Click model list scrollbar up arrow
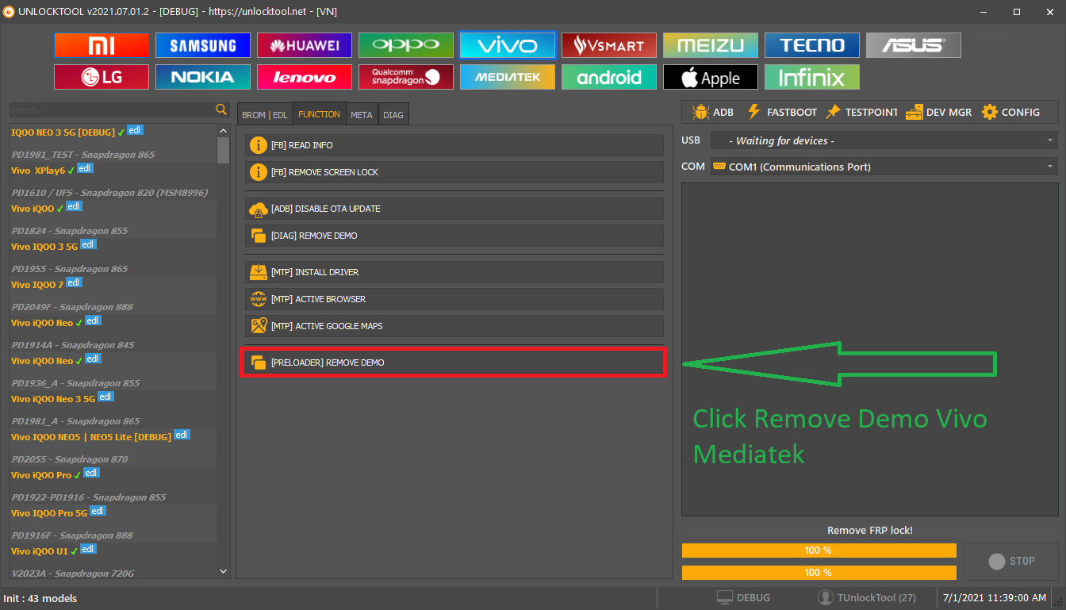 coord(223,129)
